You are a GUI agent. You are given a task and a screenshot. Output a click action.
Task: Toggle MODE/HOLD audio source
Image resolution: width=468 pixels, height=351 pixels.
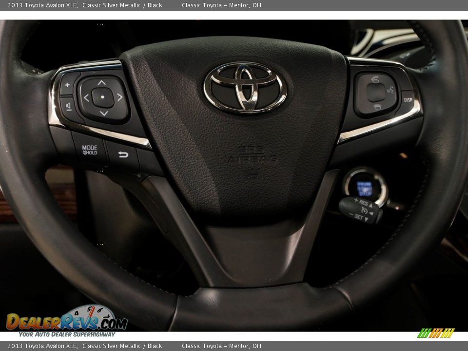click(89, 150)
